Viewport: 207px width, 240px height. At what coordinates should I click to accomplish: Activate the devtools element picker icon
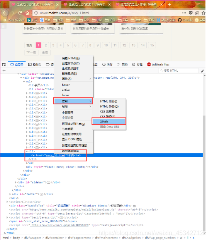pos(4,65)
